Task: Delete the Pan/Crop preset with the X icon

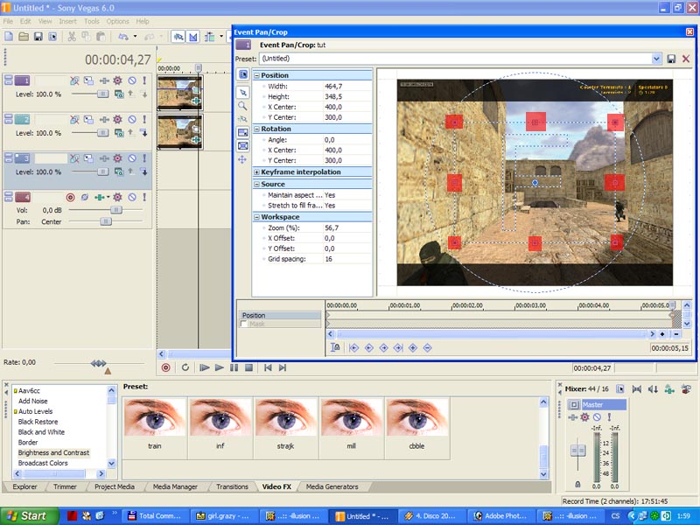Action: coord(686,59)
